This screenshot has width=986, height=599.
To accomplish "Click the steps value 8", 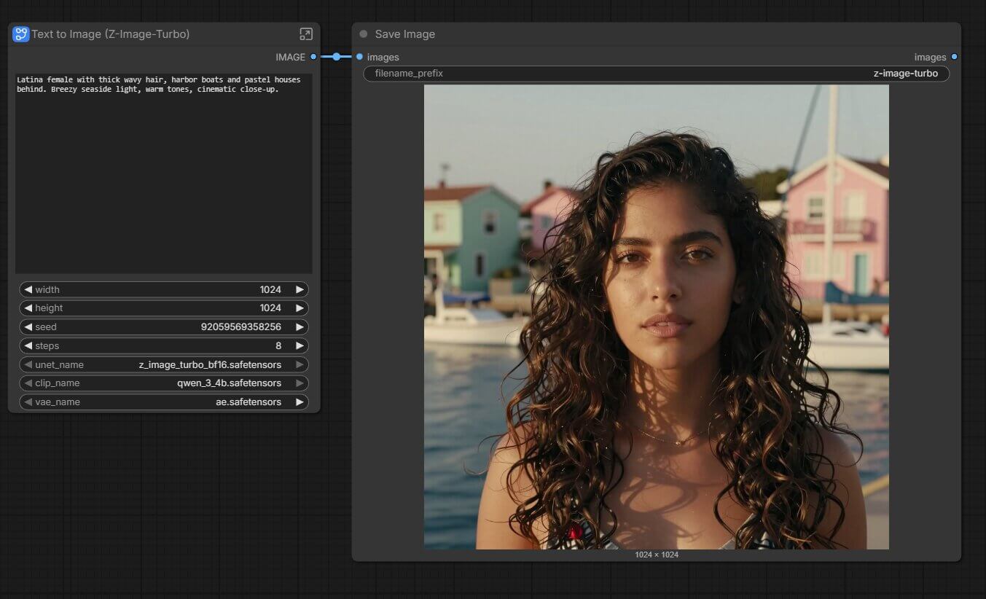I will (x=278, y=346).
